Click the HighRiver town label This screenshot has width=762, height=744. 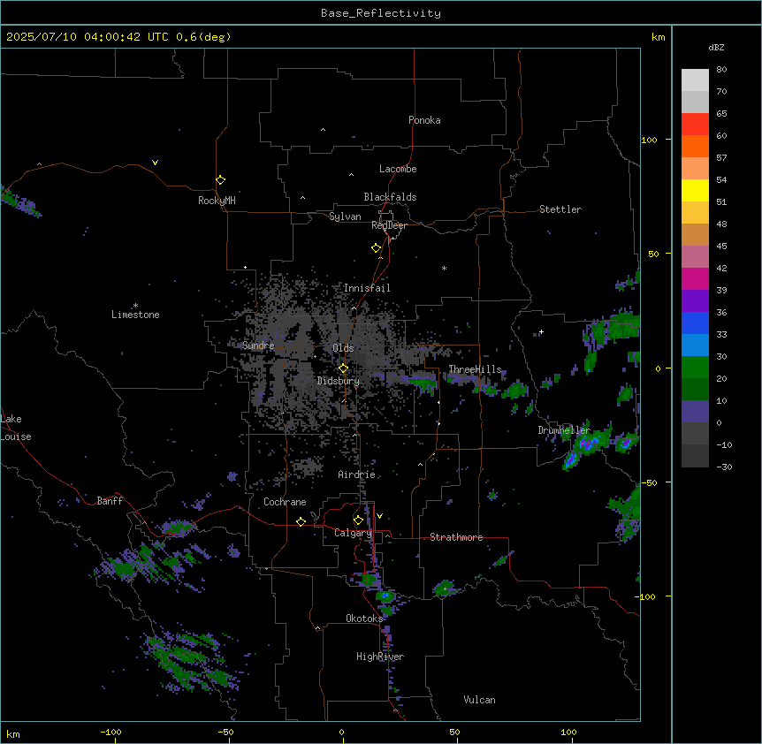coord(380,657)
